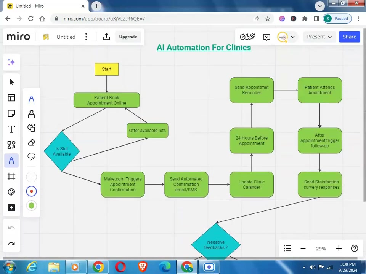The height and width of the screenshot is (274, 366).
Task: Open browser Extensions puzzle icon
Action: (305, 19)
